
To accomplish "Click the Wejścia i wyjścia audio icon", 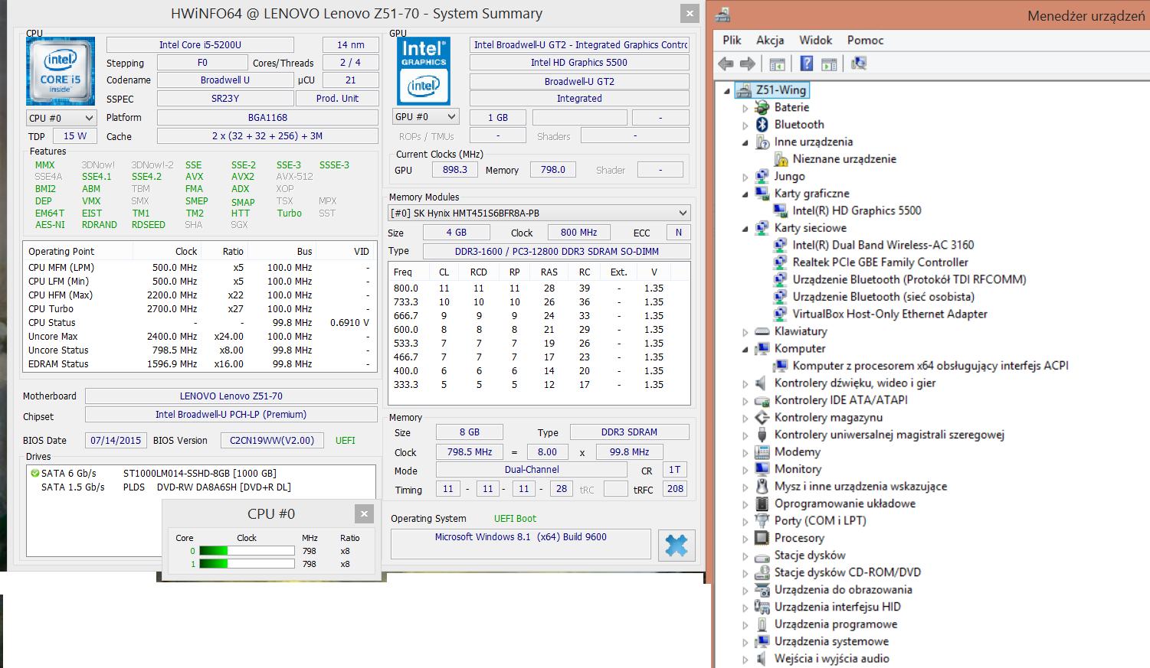I will 762,658.
